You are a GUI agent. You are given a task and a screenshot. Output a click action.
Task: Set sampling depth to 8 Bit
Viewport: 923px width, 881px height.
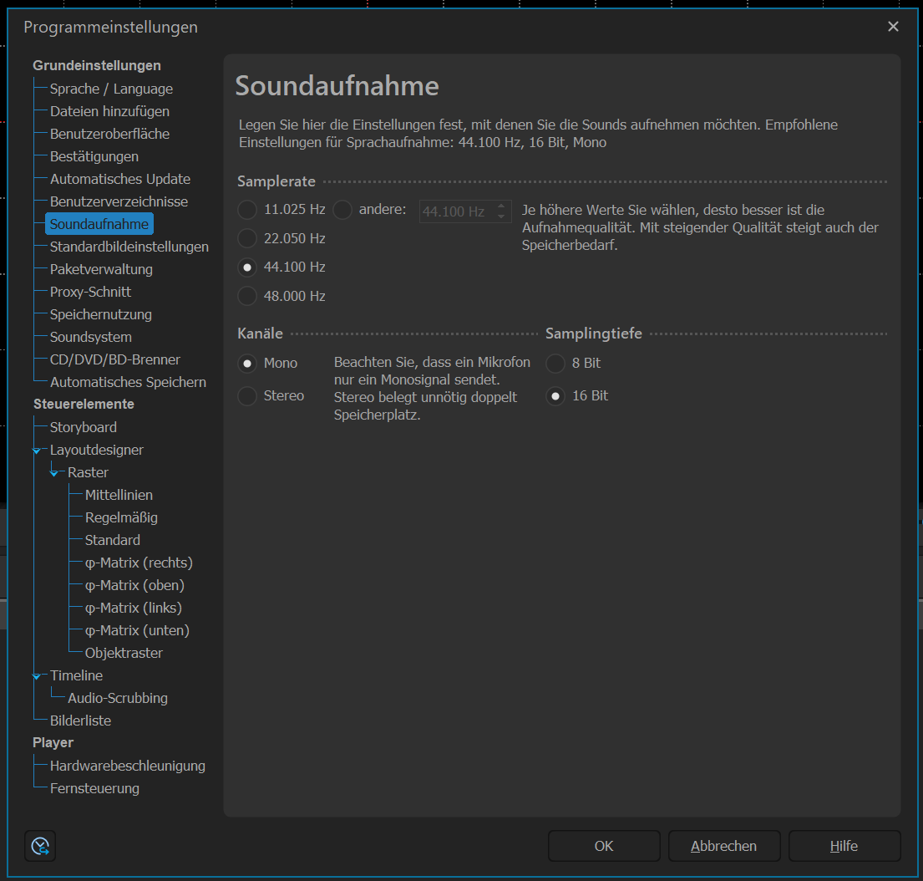coord(555,363)
